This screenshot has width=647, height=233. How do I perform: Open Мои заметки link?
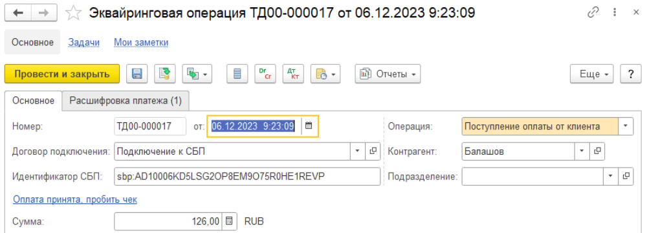[x=141, y=42]
